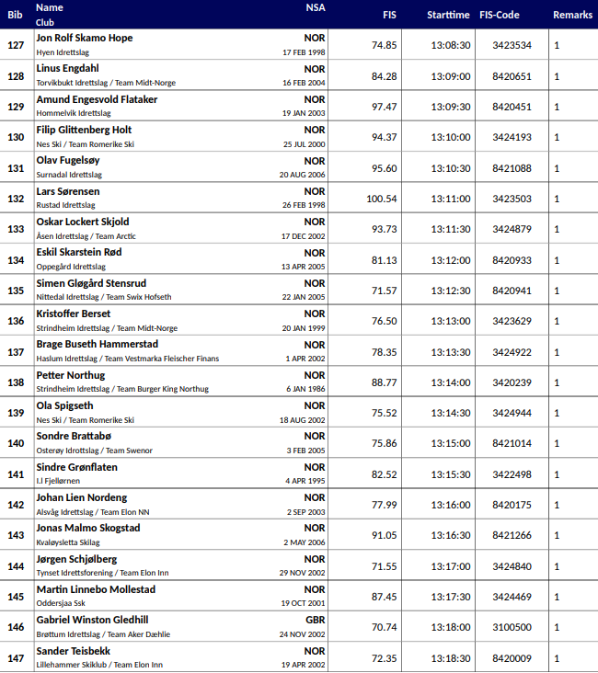The height and width of the screenshot is (673, 598).
Task: Click Brage Buseth Hammerstad's name
Action: tap(97, 344)
